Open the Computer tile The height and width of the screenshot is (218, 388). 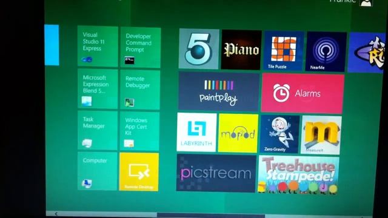tap(98, 171)
